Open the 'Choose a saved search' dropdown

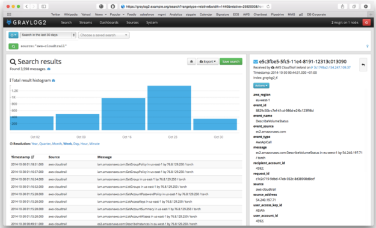104,35
